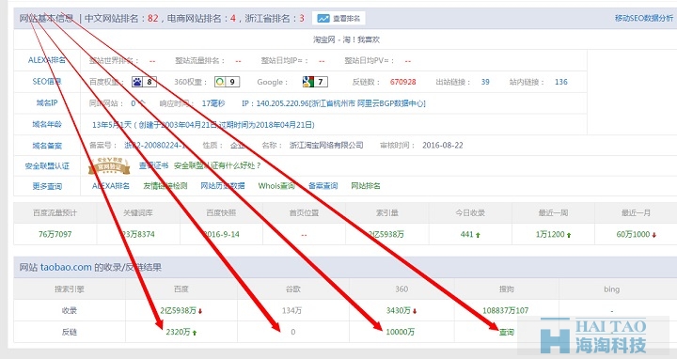This screenshot has width=677, height=359.
Task: Open internal links count 136
Action: point(560,82)
